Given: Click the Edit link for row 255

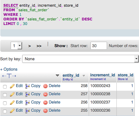Looking at the screenshot, I should (19, 111).
